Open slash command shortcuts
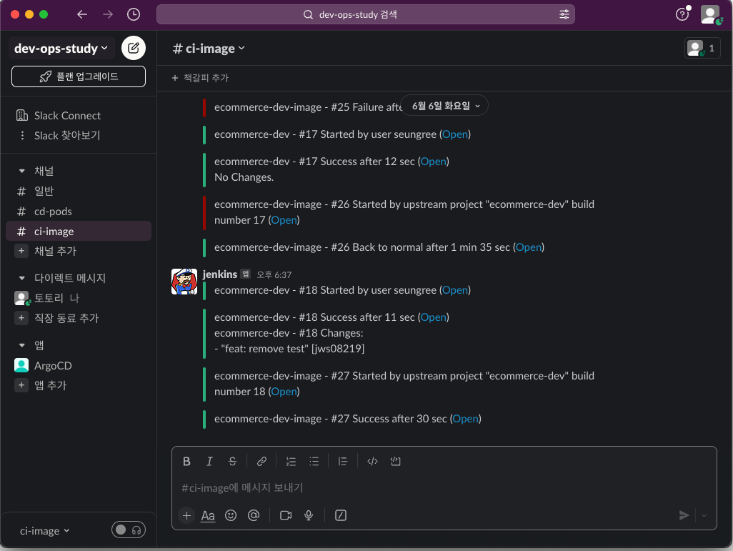The height and width of the screenshot is (551, 733). [x=341, y=515]
